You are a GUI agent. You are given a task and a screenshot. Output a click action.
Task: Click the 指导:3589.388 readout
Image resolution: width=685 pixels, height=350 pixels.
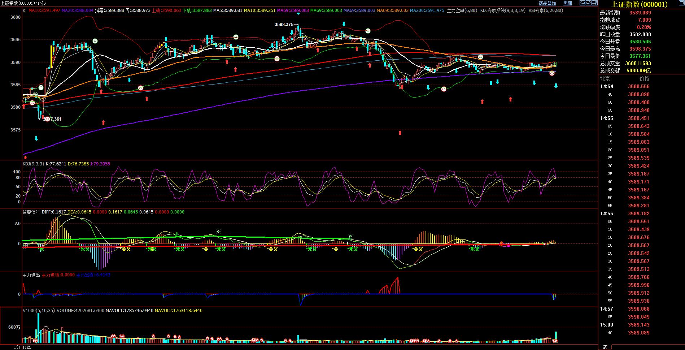[109, 10]
